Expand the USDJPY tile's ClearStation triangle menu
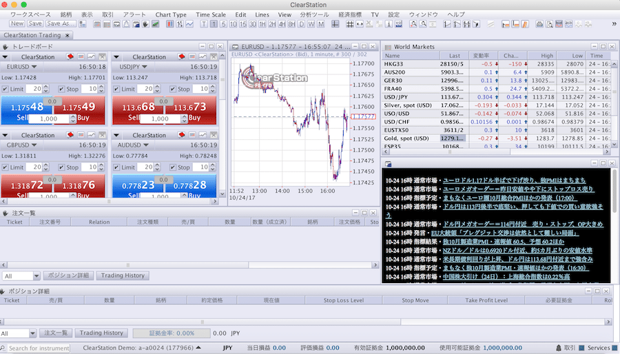Viewport: 620px width, 354px height. pyautogui.click(x=116, y=57)
